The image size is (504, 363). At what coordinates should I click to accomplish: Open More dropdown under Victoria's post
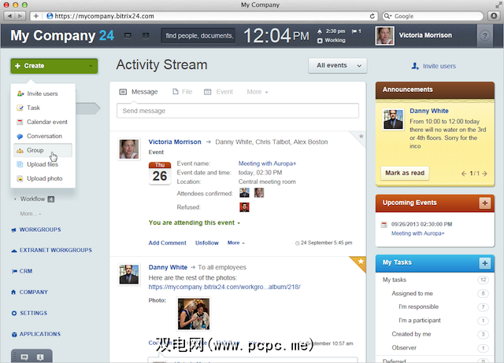[x=236, y=243]
